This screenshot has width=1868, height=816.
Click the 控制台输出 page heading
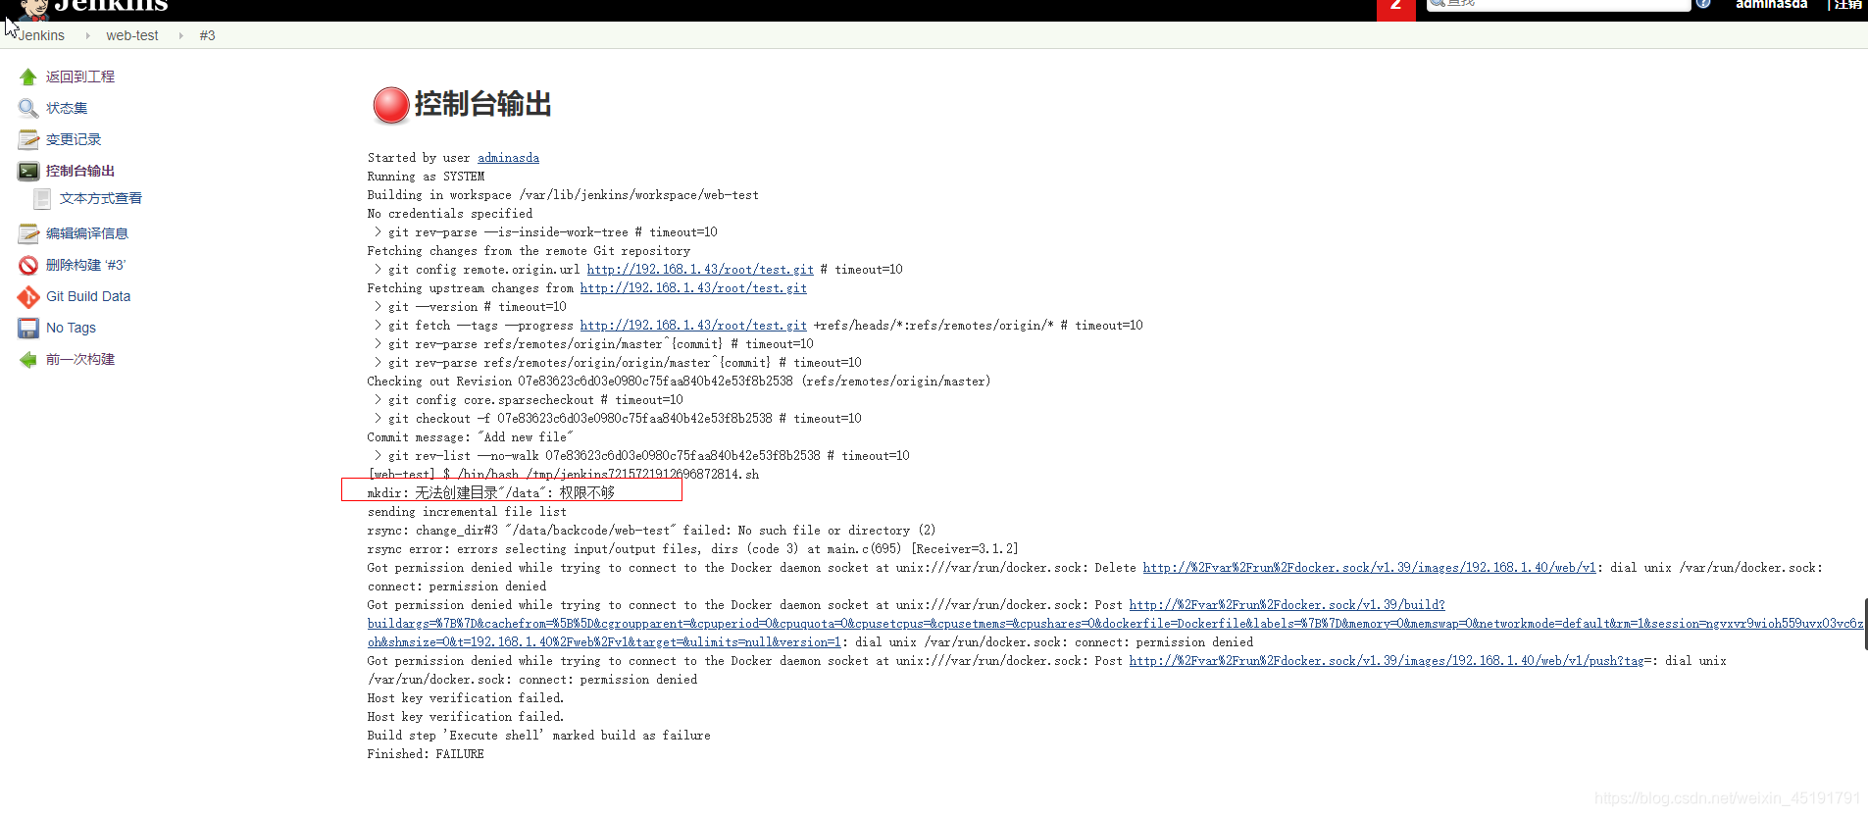point(482,104)
